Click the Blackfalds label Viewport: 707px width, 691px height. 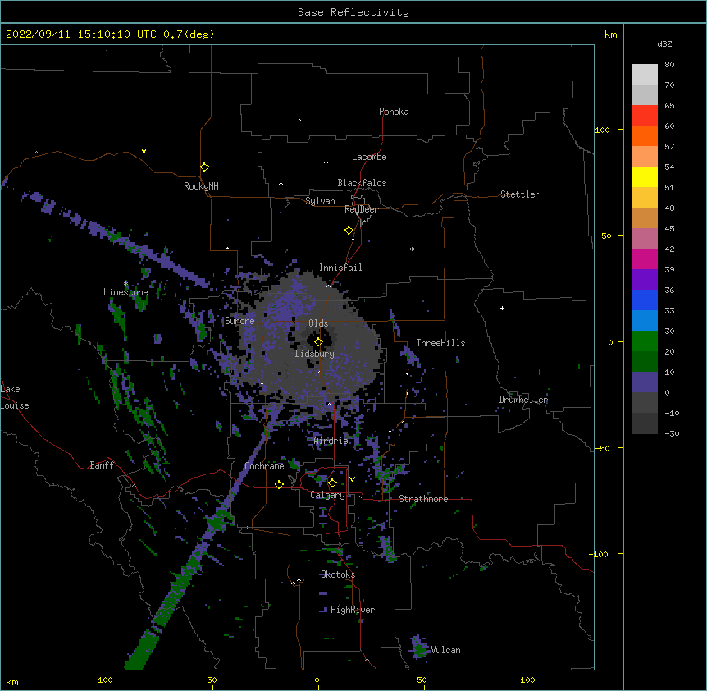tap(362, 183)
